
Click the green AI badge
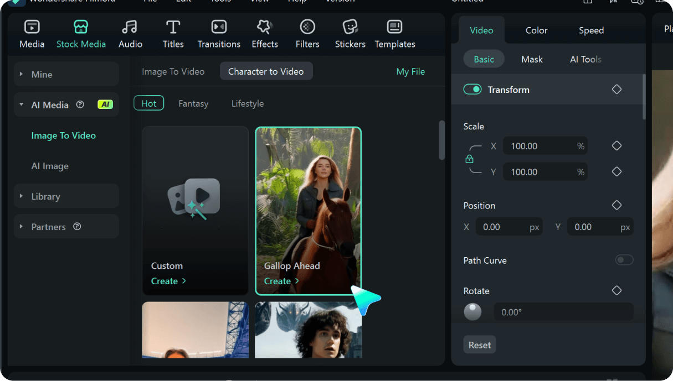click(x=105, y=105)
